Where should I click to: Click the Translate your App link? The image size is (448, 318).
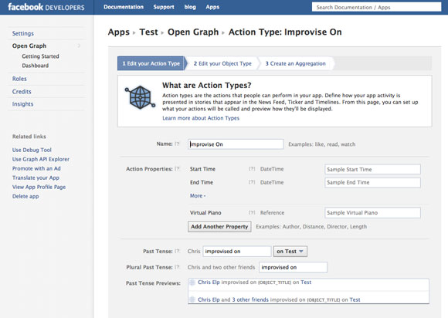pyautogui.click(x=36, y=178)
